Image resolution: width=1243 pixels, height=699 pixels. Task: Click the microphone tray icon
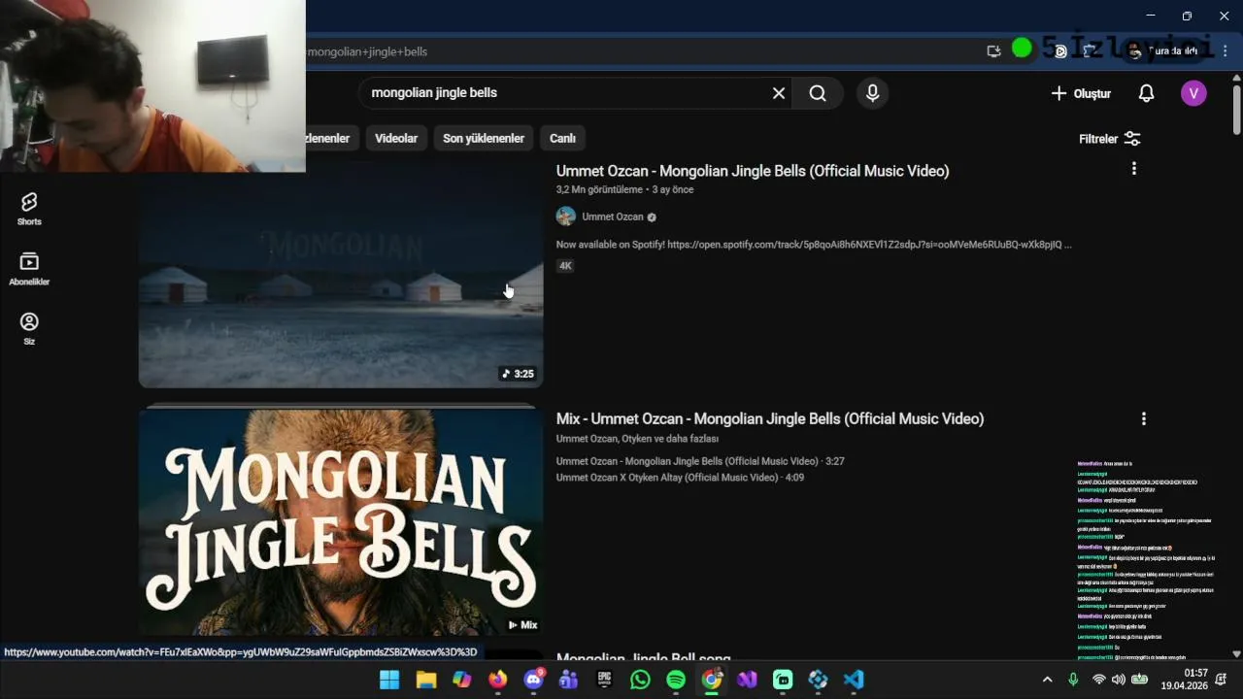click(x=1073, y=680)
